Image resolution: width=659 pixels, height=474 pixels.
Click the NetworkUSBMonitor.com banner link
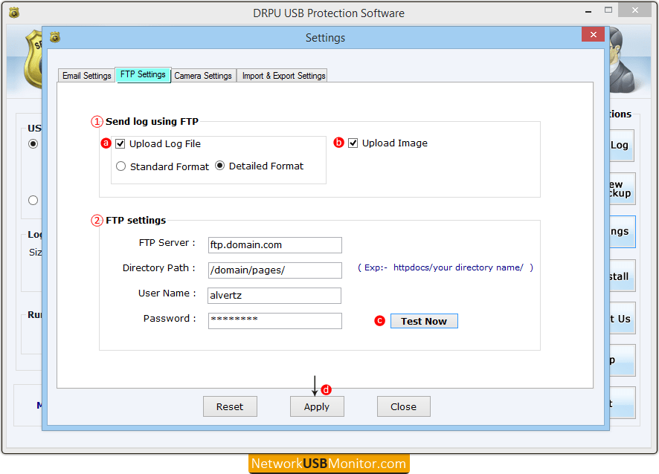click(329, 464)
